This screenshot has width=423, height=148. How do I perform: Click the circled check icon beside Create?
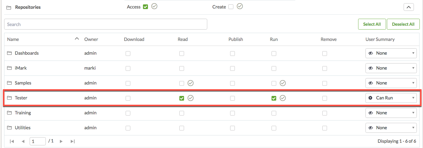(x=240, y=6)
